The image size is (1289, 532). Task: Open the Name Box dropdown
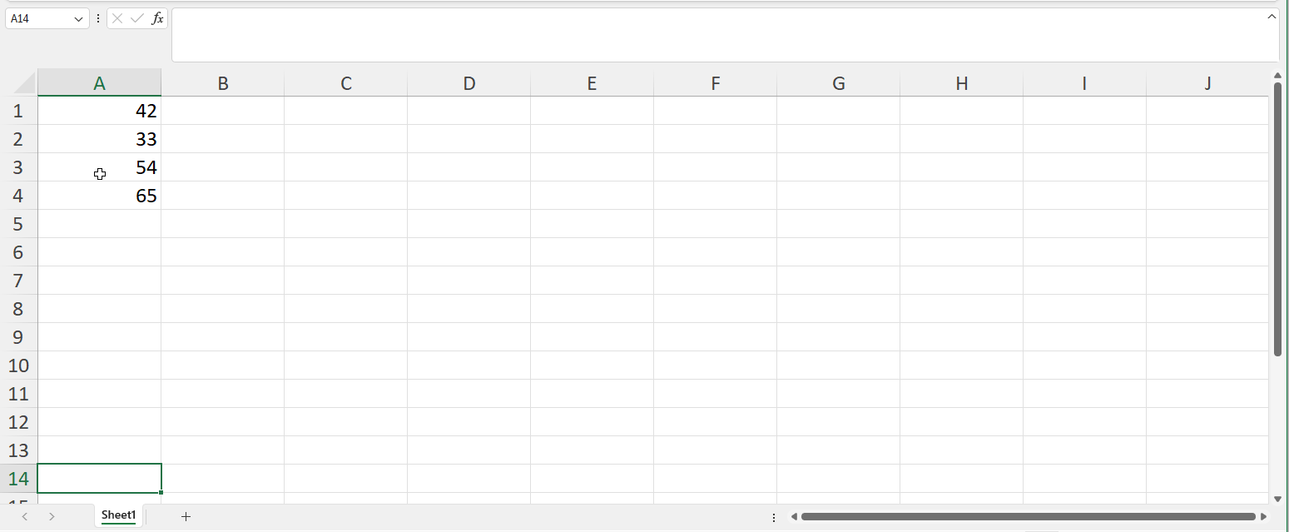pos(79,18)
